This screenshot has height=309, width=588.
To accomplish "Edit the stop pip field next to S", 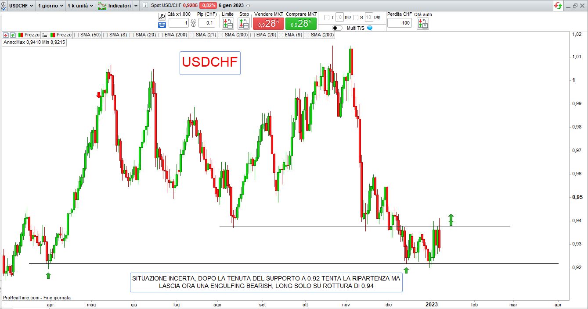I will [369, 18].
